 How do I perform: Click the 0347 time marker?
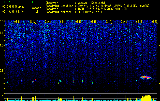pos(109,22)
